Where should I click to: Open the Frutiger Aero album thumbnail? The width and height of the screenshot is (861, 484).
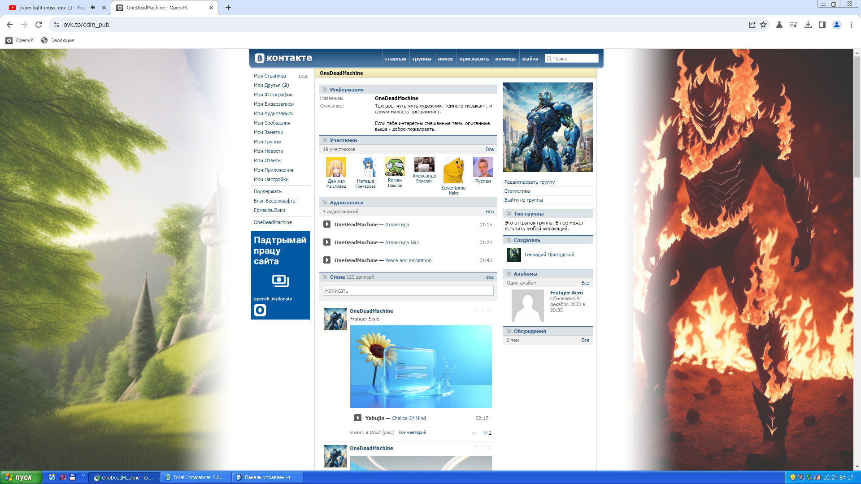527,306
